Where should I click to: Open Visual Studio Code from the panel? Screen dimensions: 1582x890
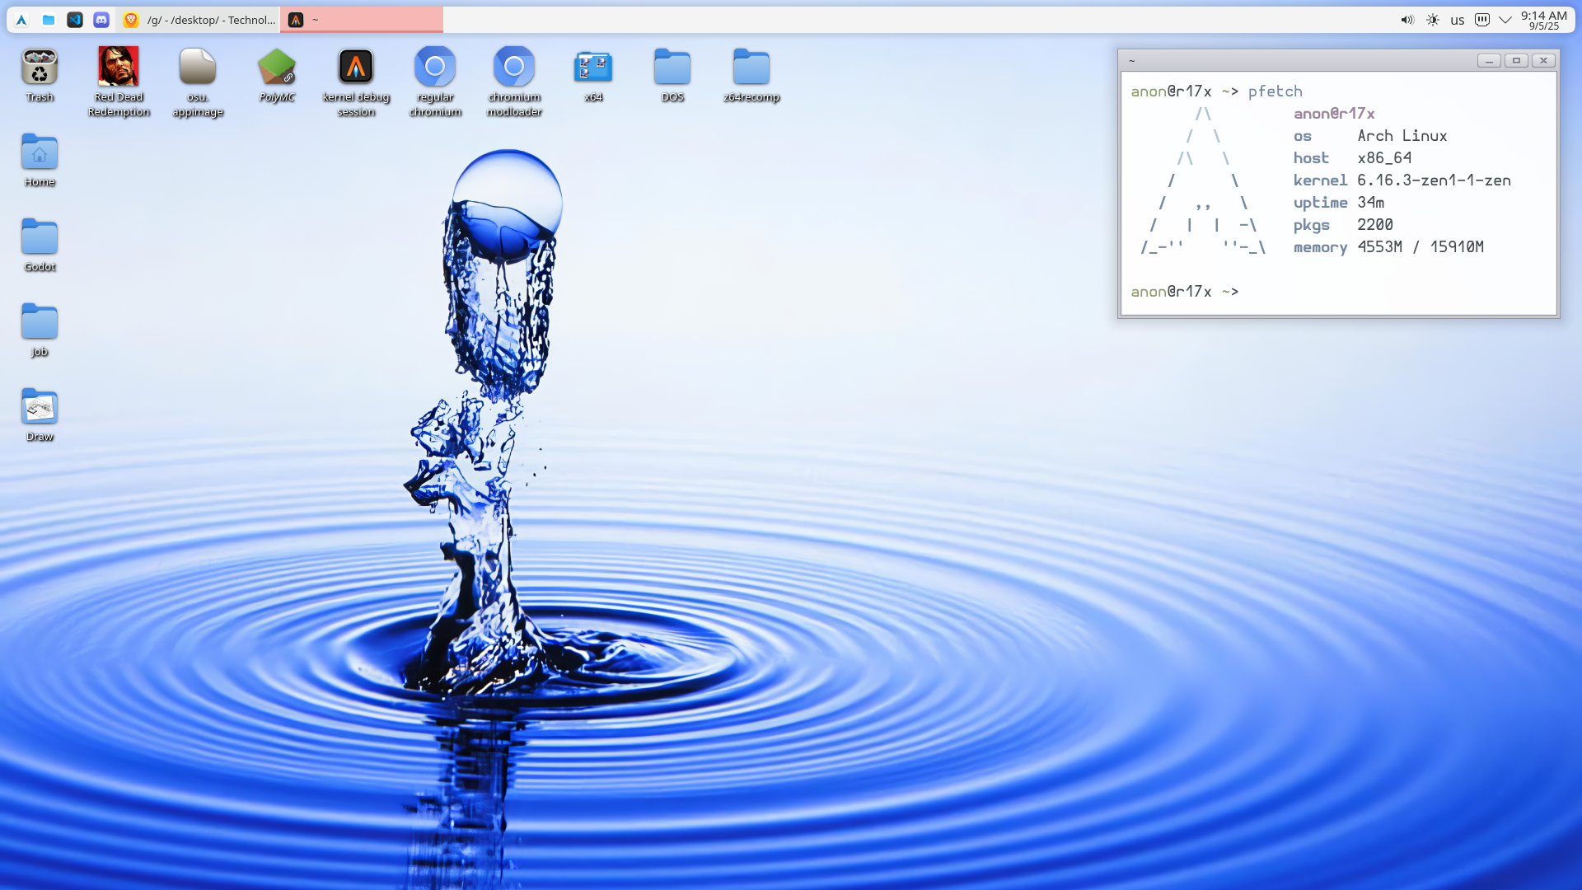75,20
